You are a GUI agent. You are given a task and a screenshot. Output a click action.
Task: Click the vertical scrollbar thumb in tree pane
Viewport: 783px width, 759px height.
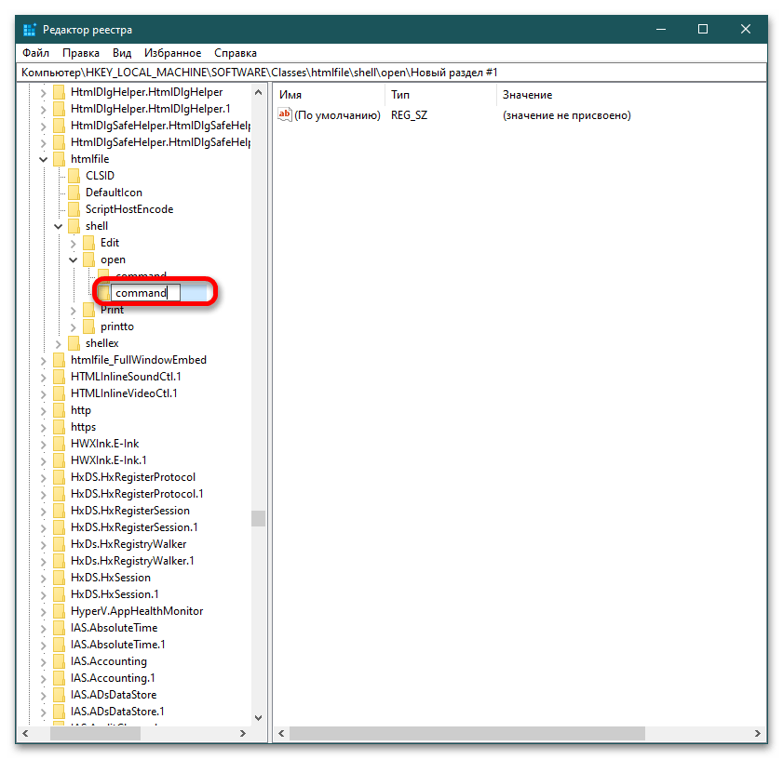258,518
